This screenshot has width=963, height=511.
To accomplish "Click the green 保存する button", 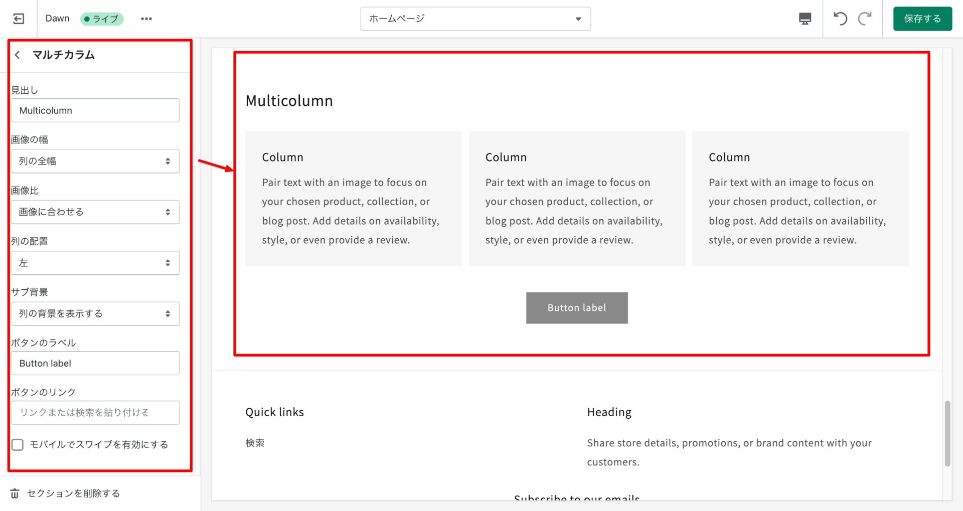I will click(922, 19).
